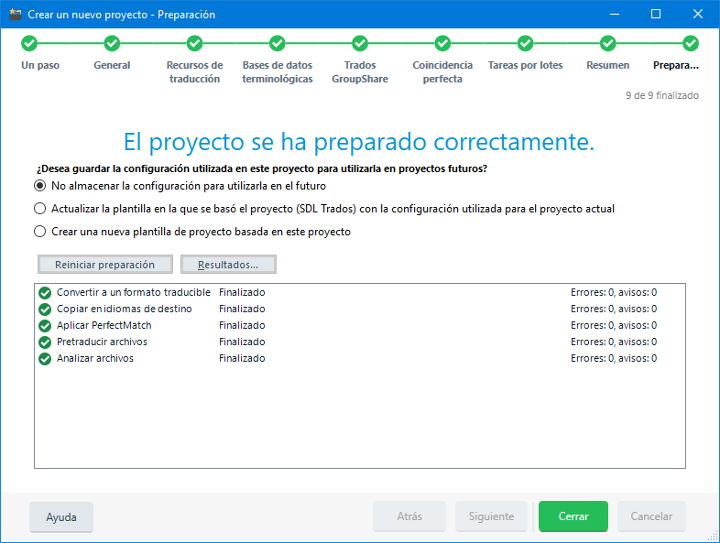This screenshot has height=543, width=720.
Task: Click the Siguiente button
Action: pos(491,516)
